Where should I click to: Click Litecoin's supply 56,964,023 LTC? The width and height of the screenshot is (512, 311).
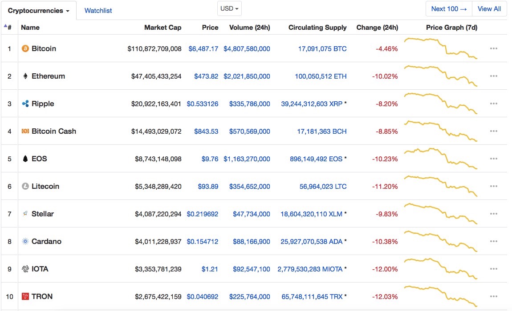(323, 187)
